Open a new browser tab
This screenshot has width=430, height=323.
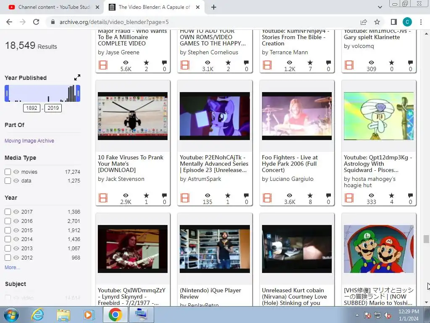(x=214, y=7)
